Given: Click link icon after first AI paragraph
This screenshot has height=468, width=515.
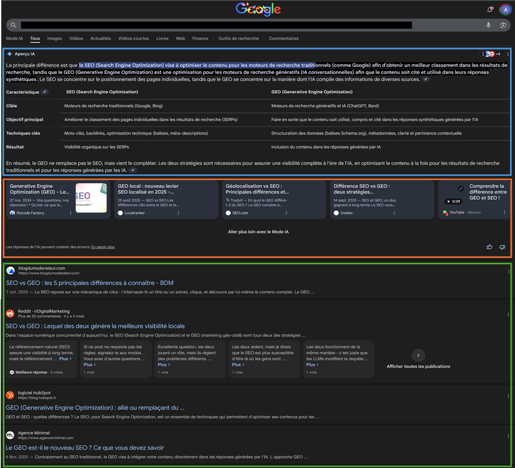Looking at the screenshot, I should pos(425,79).
